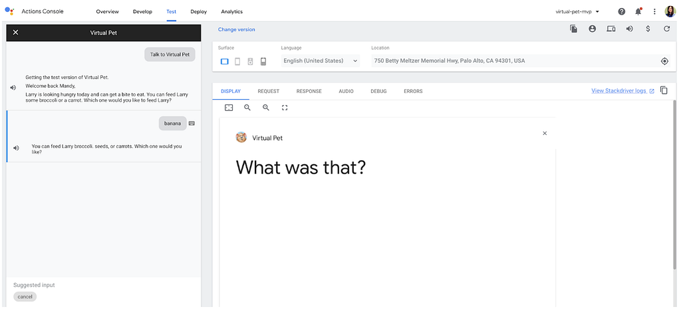Click the location target icon

click(664, 61)
